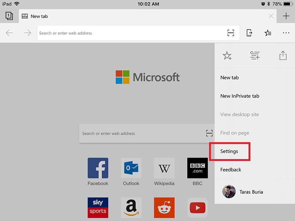Image resolution: width=295 pixels, height=221 pixels.
Task: Open the Sky Sports top site tile
Action: [x=98, y=208]
